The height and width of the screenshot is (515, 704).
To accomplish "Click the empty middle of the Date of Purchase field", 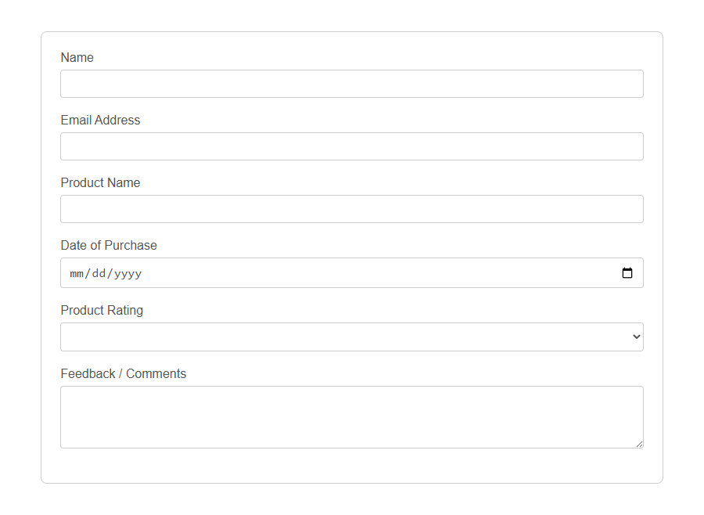I will point(375,273).
